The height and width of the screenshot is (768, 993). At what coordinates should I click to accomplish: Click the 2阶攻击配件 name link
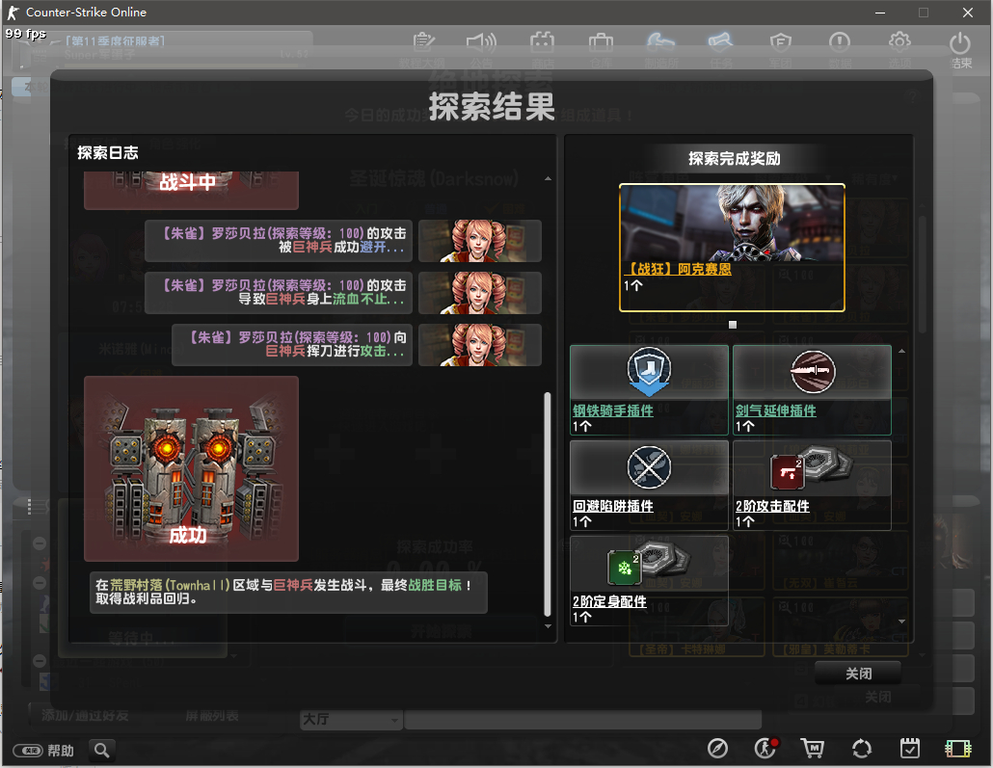(x=772, y=506)
